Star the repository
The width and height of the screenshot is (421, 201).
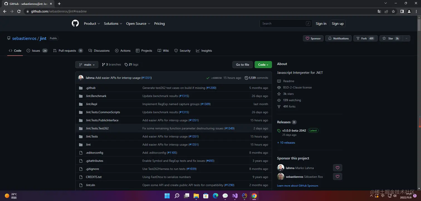tap(391, 38)
